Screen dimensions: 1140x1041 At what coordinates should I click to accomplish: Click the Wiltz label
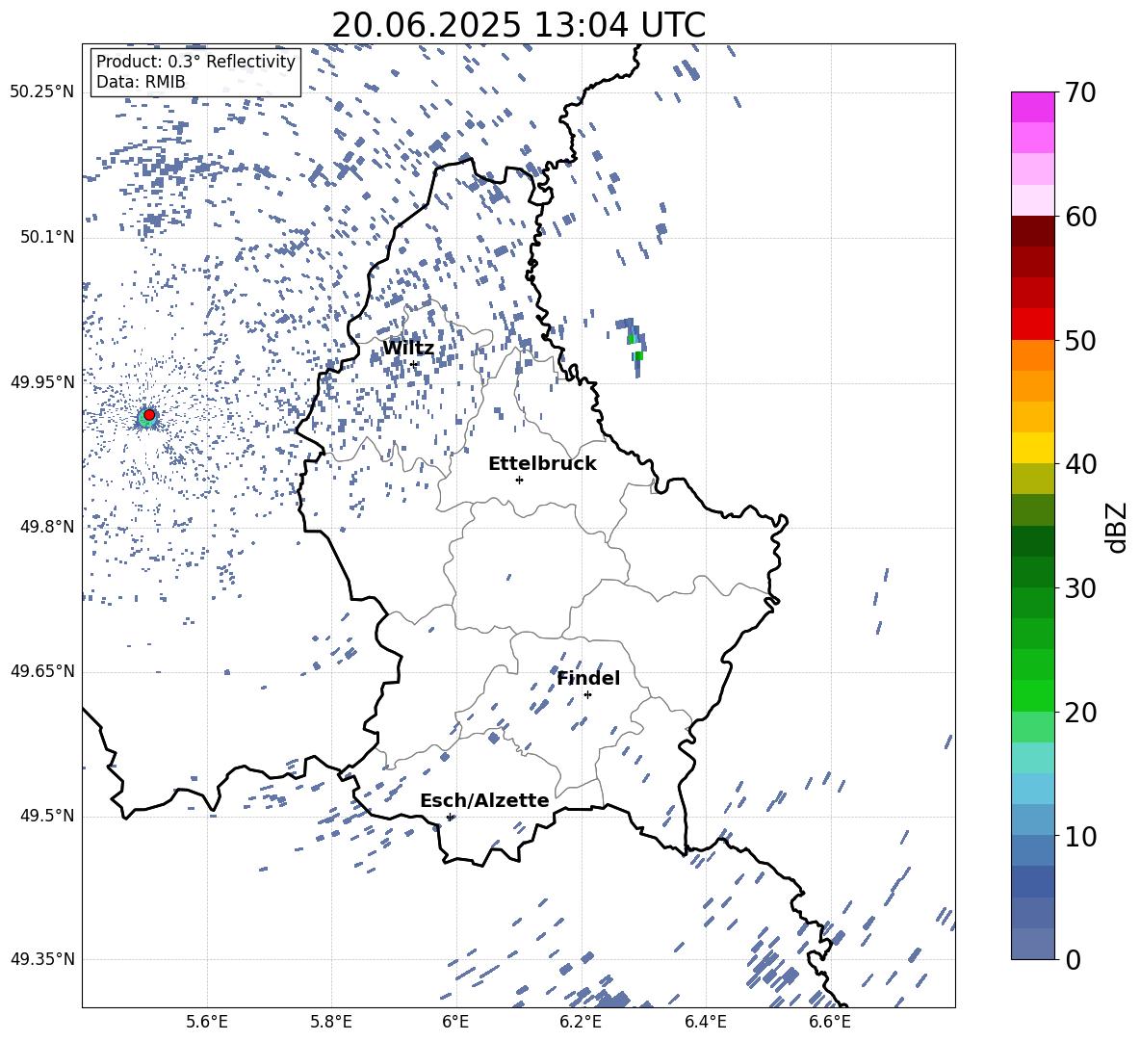click(x=408, y=349)
